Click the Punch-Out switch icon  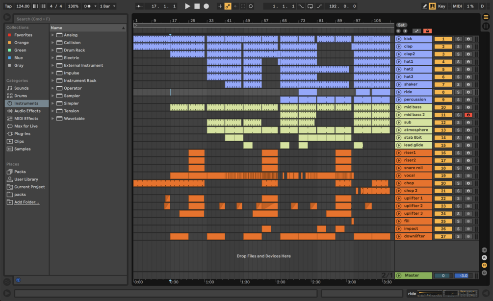(x=319, y=6)
